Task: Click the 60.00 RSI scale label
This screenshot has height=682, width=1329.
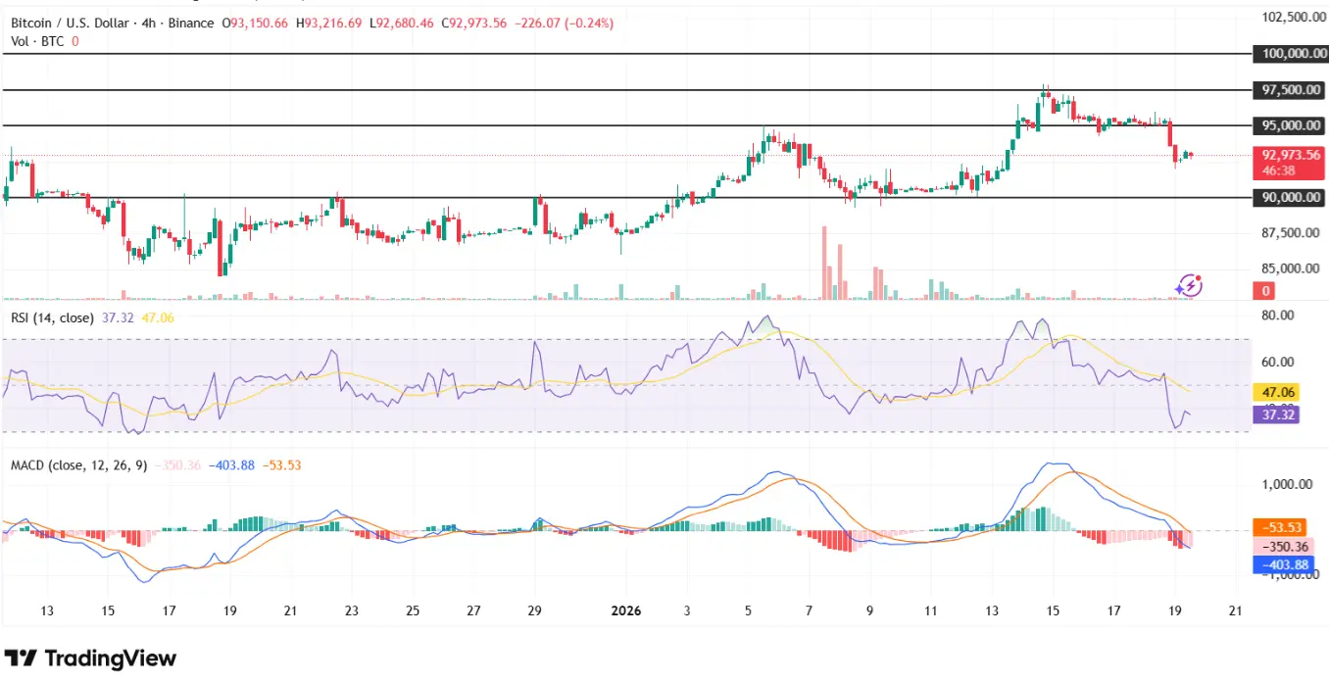Action: [1278, 362]
